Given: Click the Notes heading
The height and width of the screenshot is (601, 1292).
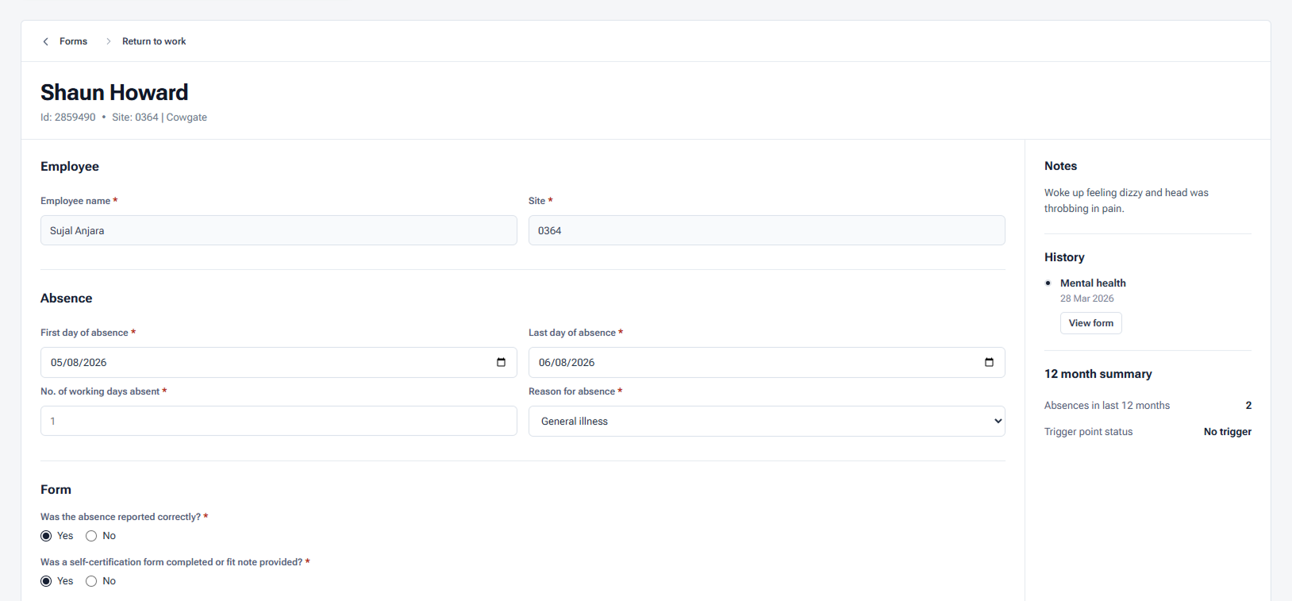Looking at the screenshot, I should [1060, 166].
